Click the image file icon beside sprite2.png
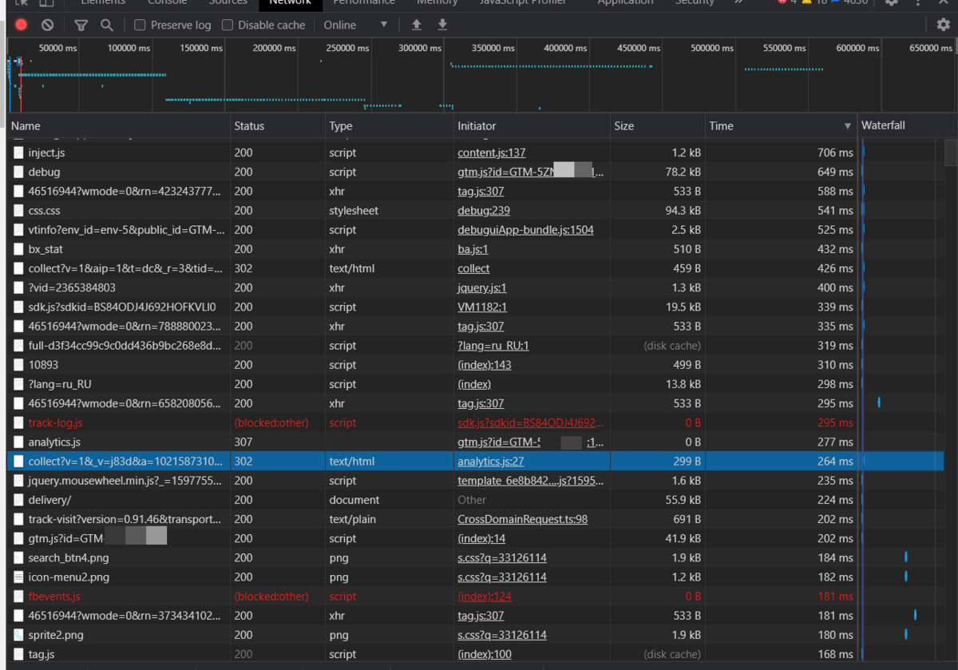 pos(18,635)
